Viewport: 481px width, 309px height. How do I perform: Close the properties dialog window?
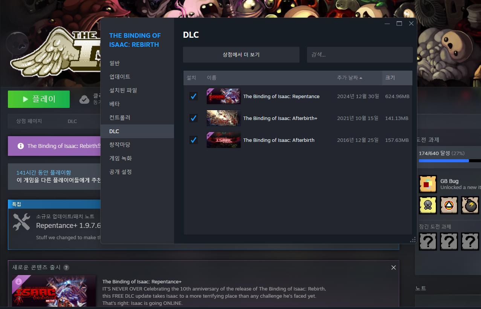coord(411,23)
